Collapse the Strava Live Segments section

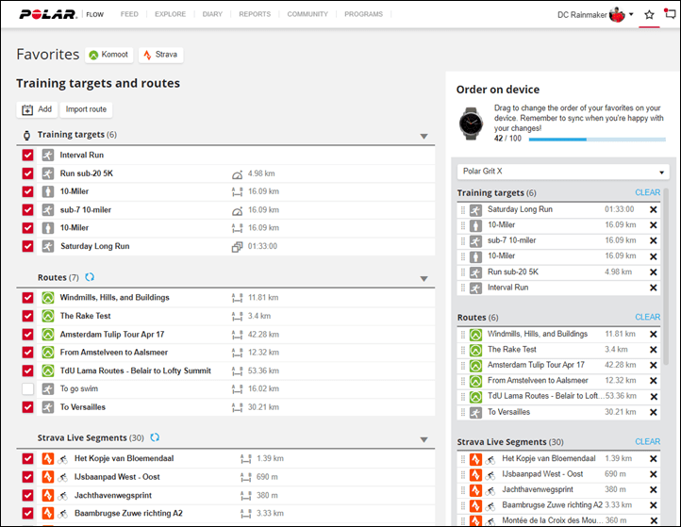[x=424, y=439]
